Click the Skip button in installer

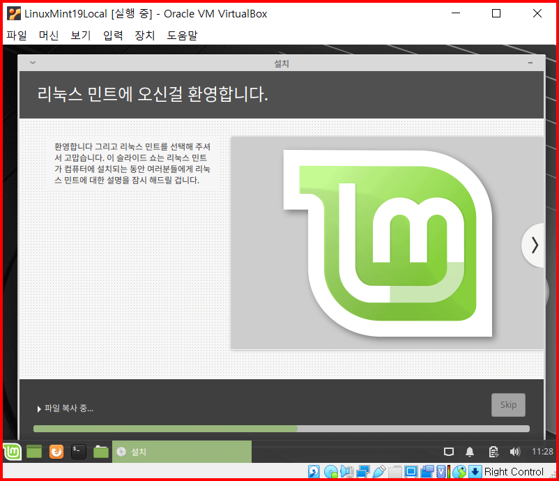click(508, 405)
